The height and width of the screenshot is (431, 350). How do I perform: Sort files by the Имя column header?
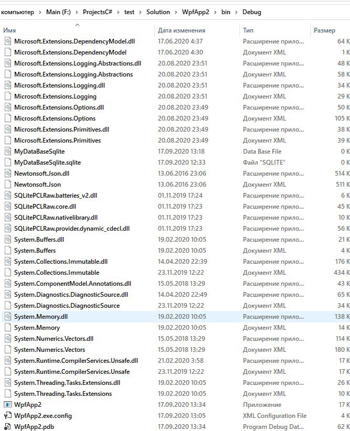point(9,30)
